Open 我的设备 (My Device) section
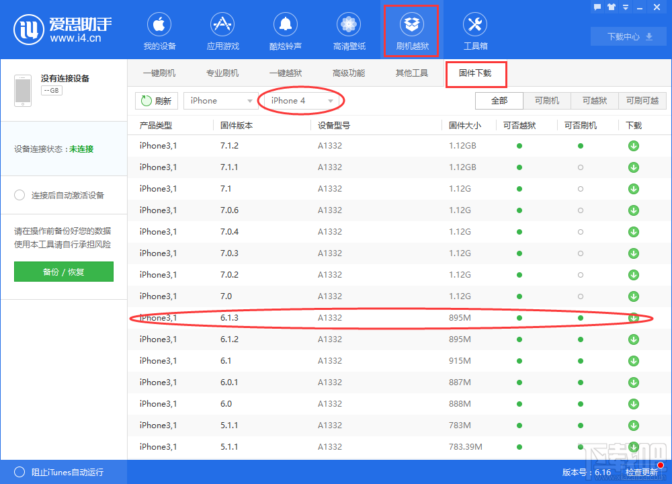This screenshot has height=484, width=672. [159, 32]
